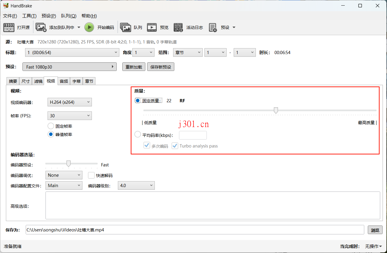Enable the fast decode (快速解码) checkbox
The height and width of the screenshot is (253, 387).
click(x=91, y=175)
